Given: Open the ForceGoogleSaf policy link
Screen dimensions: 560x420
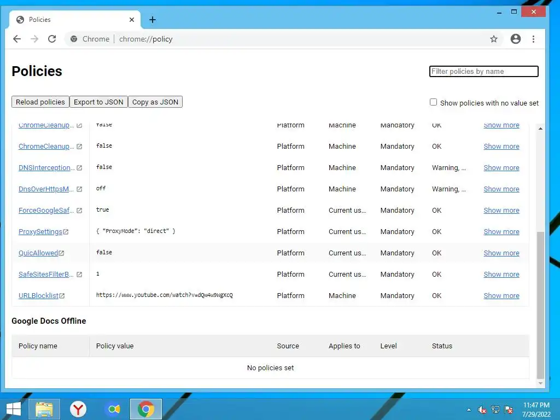Looking at the screenshot, I should tap(46, 211).
